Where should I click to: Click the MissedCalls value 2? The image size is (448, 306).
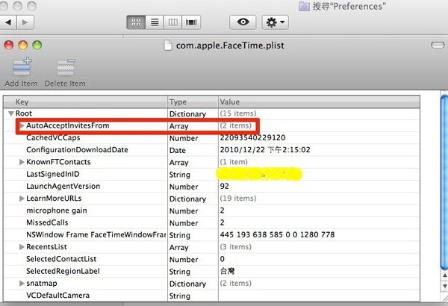[223, 222]
